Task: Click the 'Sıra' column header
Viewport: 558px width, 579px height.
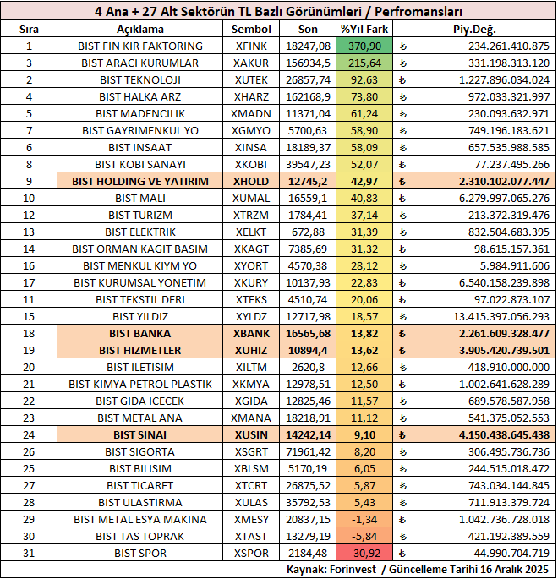Action: point(29,29)
